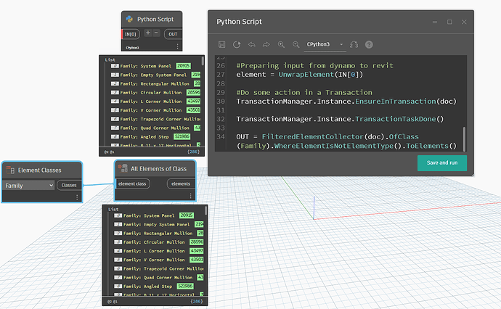Screen dimensions: 501x309
Task: Zoom in on the script editor text
Action: click(281, 44)
